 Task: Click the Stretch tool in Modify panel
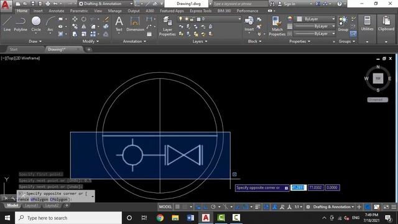click(x=75, y=34)
